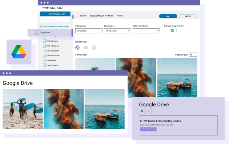Image resolution: width=229 pixels, height=144 pixels.
Task: Click the Images per page field
Action: (193, 55)
